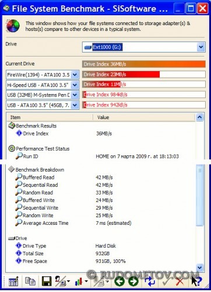Click the colorful disc icon near description
The height and width of the screenshot is (292, 211).
(x=13, y=26)
